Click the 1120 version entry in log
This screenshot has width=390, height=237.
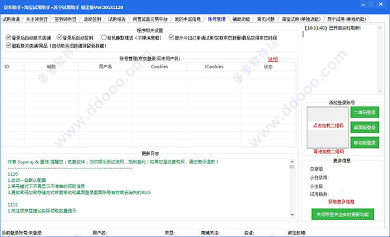(x=13, y=174)
